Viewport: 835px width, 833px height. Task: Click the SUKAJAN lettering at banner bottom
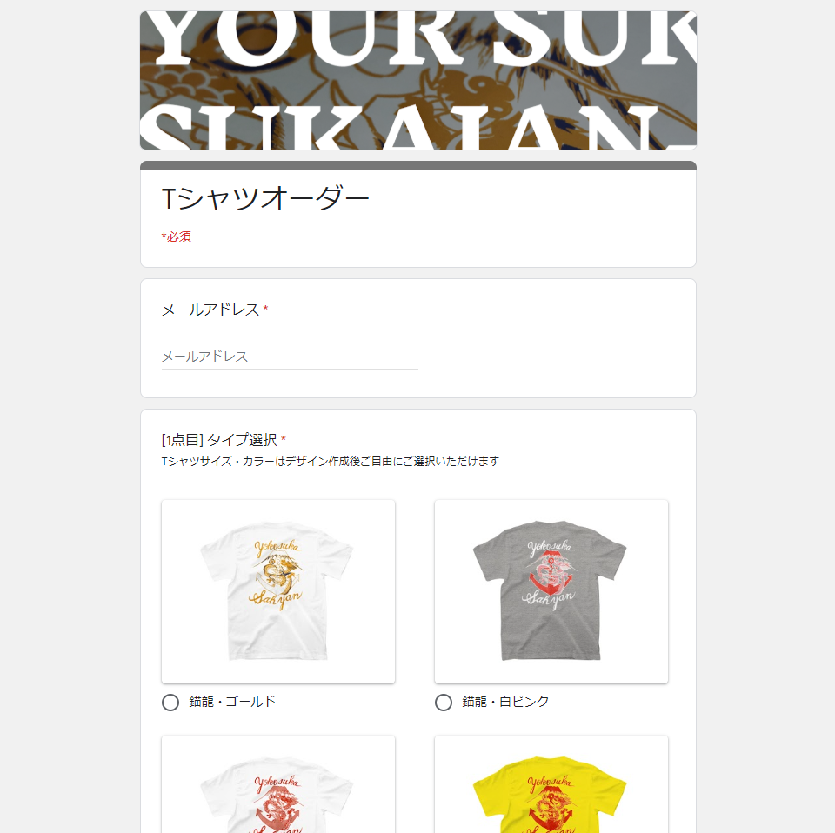418,127
